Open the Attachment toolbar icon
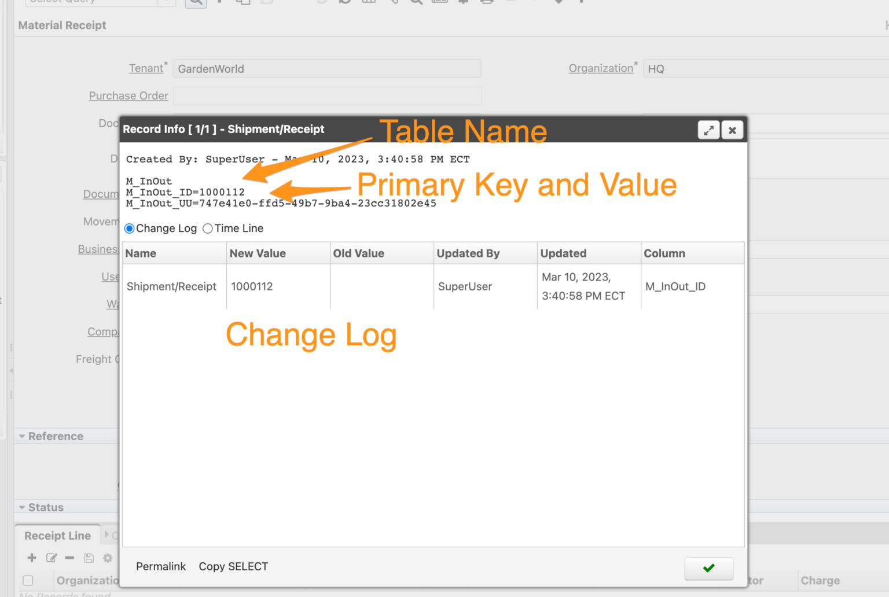Image resolution: width=889 pixels, height=597 pixels. pos(394,2)
